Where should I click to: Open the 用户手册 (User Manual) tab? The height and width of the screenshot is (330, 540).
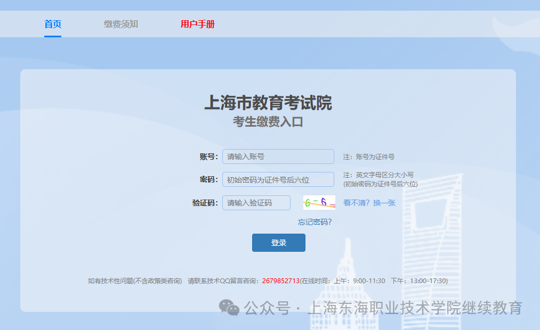point(198,24)
